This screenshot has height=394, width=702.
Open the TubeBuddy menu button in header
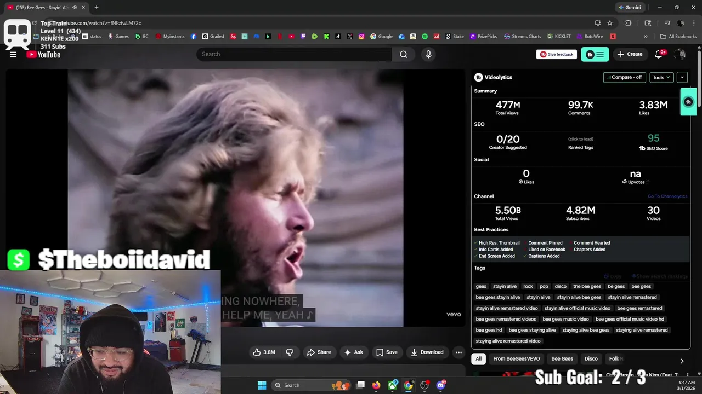(595, 54)
